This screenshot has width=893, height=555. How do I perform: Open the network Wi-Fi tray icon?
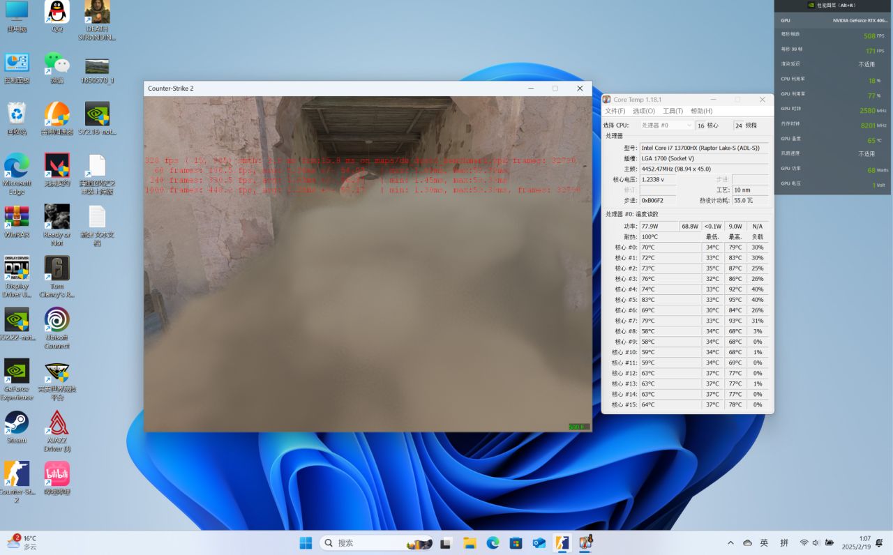(x=804, y=542)
